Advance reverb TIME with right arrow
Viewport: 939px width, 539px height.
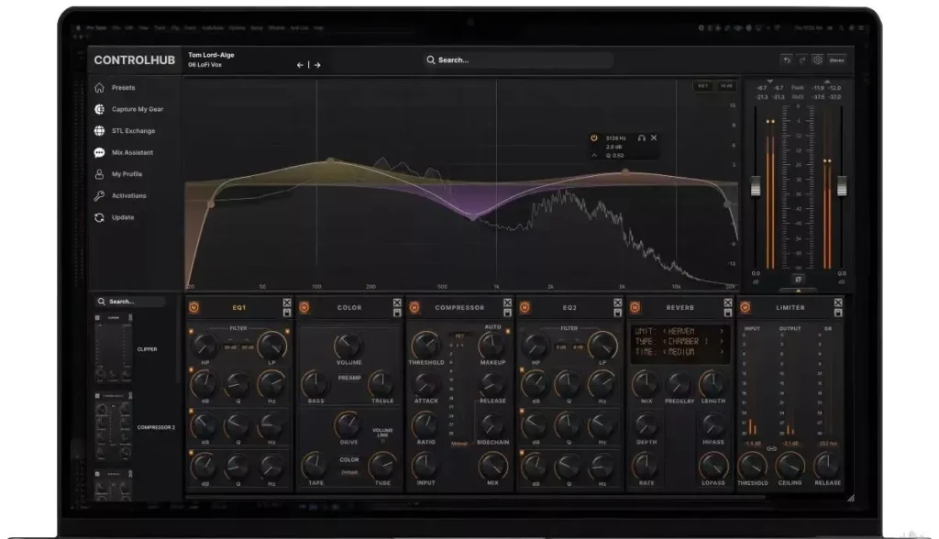pyautogui.click(x=722, y=354)
